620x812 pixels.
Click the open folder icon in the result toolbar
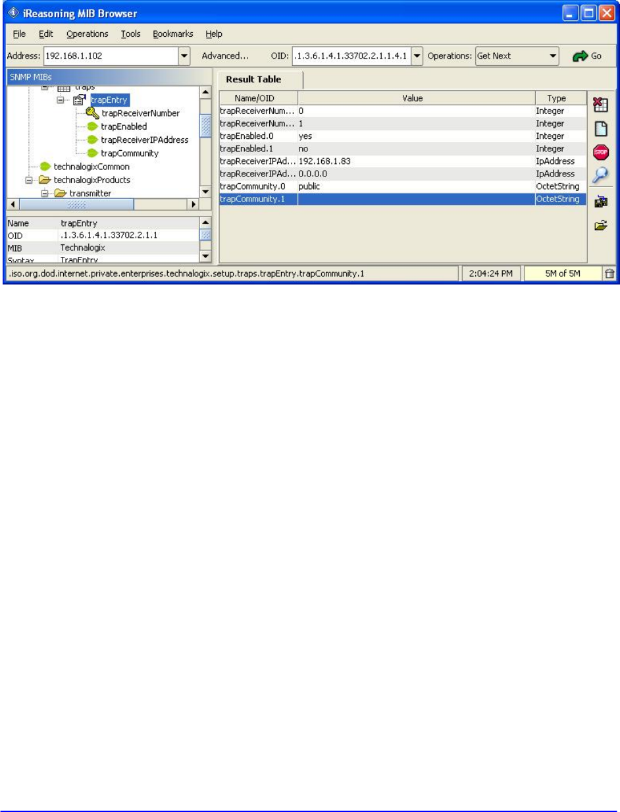(600, 225)
